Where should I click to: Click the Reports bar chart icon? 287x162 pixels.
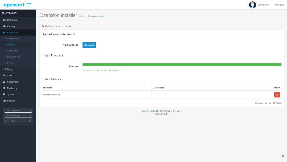(x=4, y=101)
